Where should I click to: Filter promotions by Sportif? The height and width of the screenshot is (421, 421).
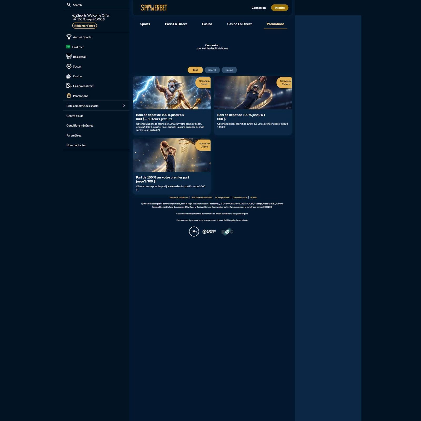coord(212,70)
